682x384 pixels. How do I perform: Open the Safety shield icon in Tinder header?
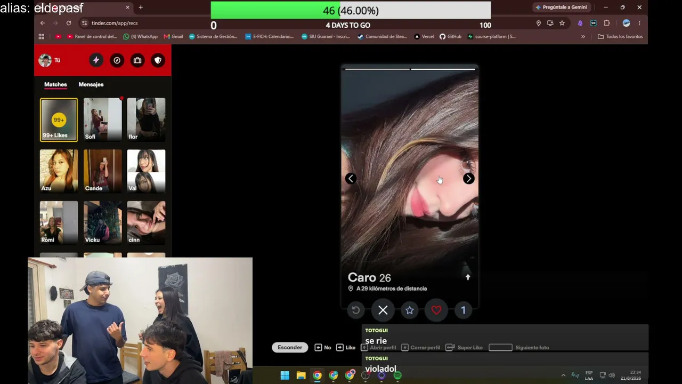158,60
